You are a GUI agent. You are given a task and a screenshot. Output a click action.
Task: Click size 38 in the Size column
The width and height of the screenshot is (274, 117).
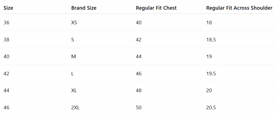point(6,40)
